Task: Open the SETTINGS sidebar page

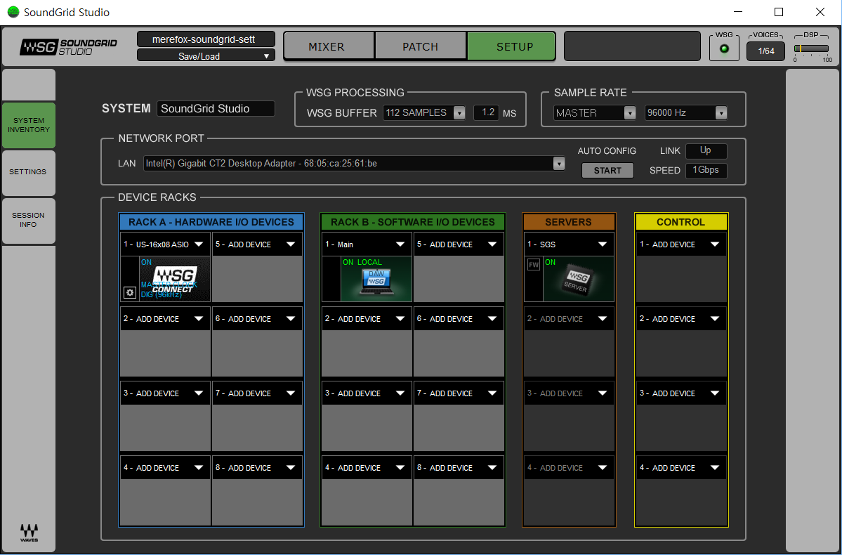Action: (28, 172)
